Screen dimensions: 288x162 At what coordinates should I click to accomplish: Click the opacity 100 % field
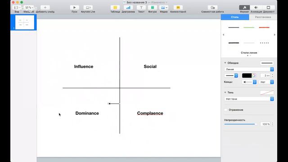click(265, 124)
